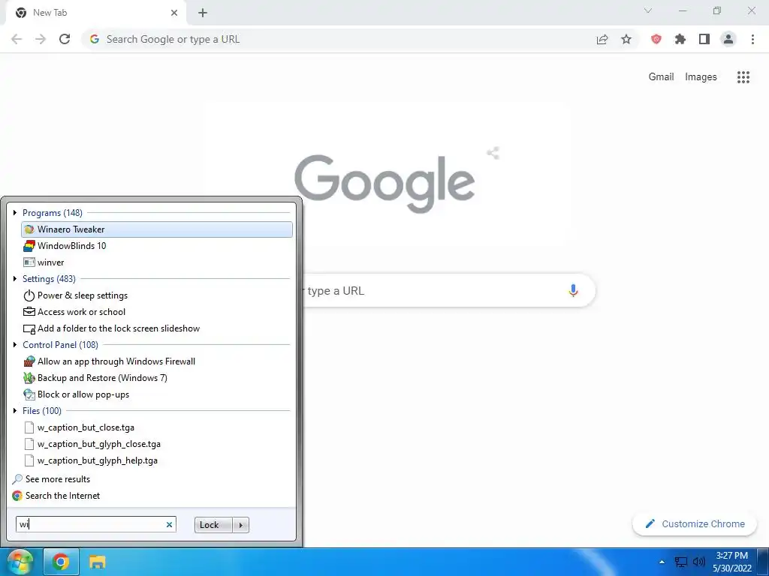Expand the Settings (483) results group
This screenshot has width=769, height=576.
click(15, 279)
